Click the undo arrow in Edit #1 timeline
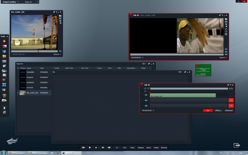 [x=230, y=89]
